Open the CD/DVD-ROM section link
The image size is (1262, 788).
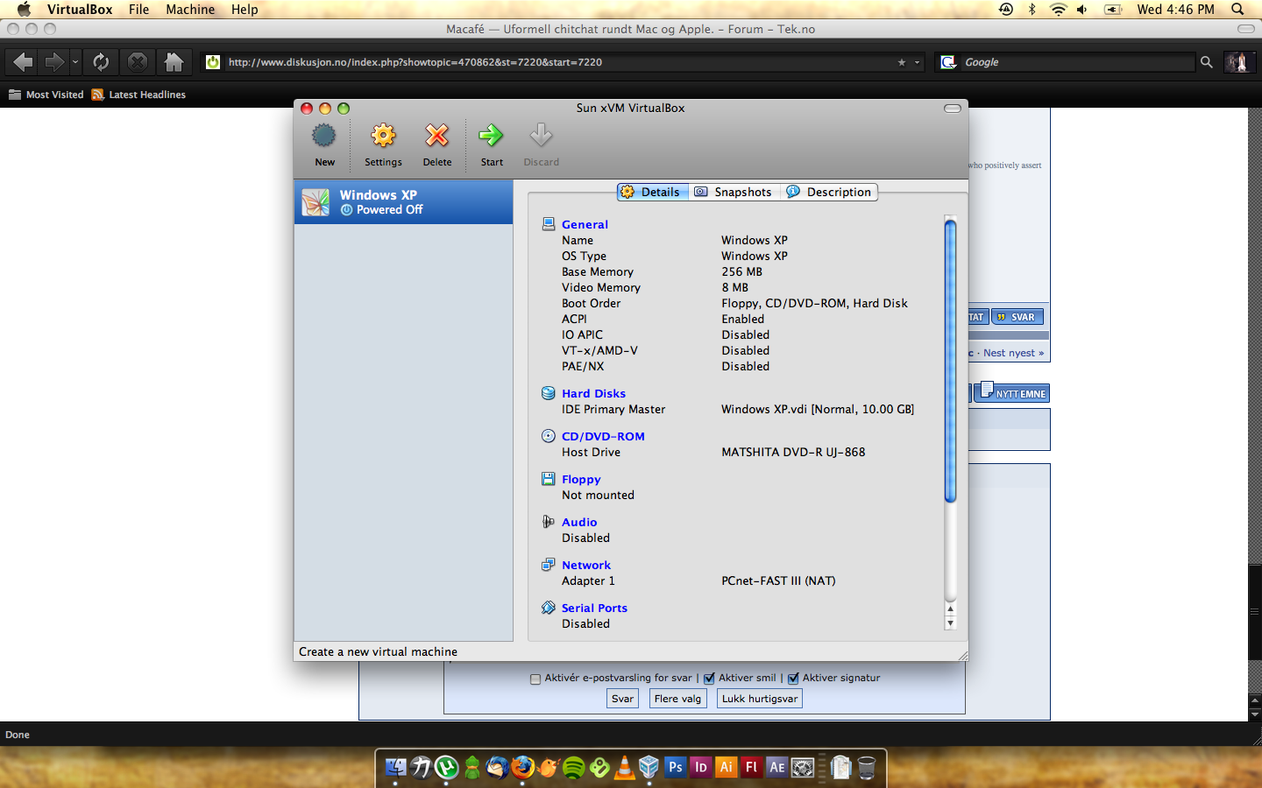(x=603, y=436)
